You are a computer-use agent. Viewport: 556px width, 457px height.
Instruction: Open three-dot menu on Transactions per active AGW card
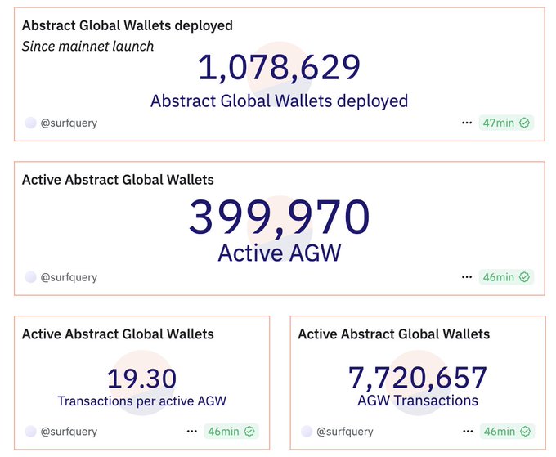pyautogui.click(x=191, y=431)
